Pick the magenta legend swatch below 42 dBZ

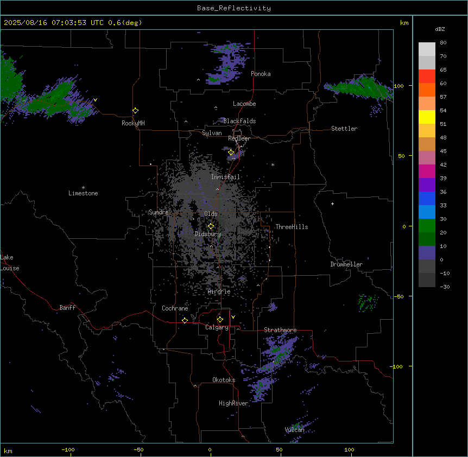[x=427, y=171]
